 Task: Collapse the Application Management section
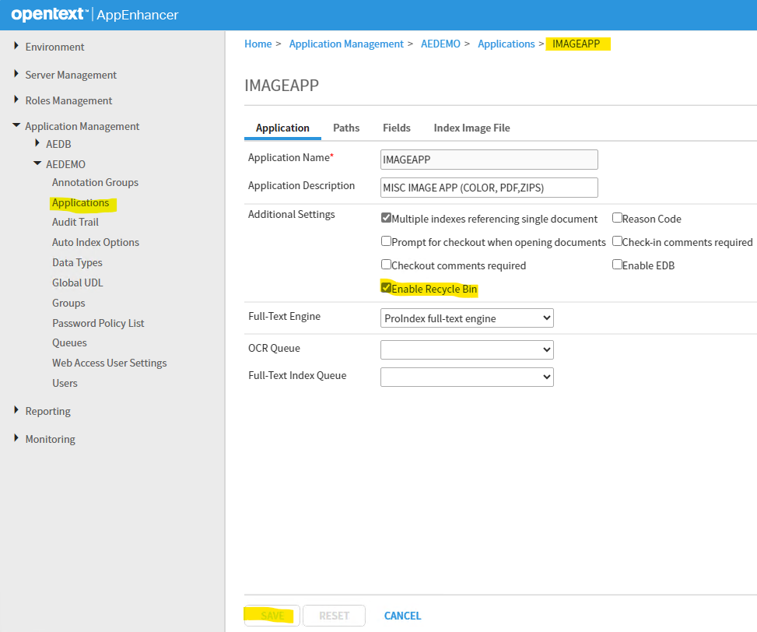click(x=16, y=126)
